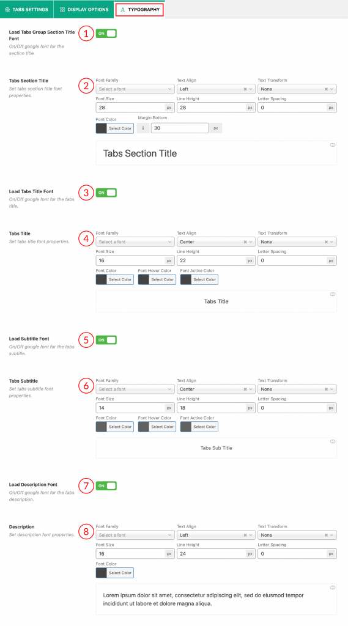Disable Load Tabs Group Section Title Font

[x=106, y=34]
